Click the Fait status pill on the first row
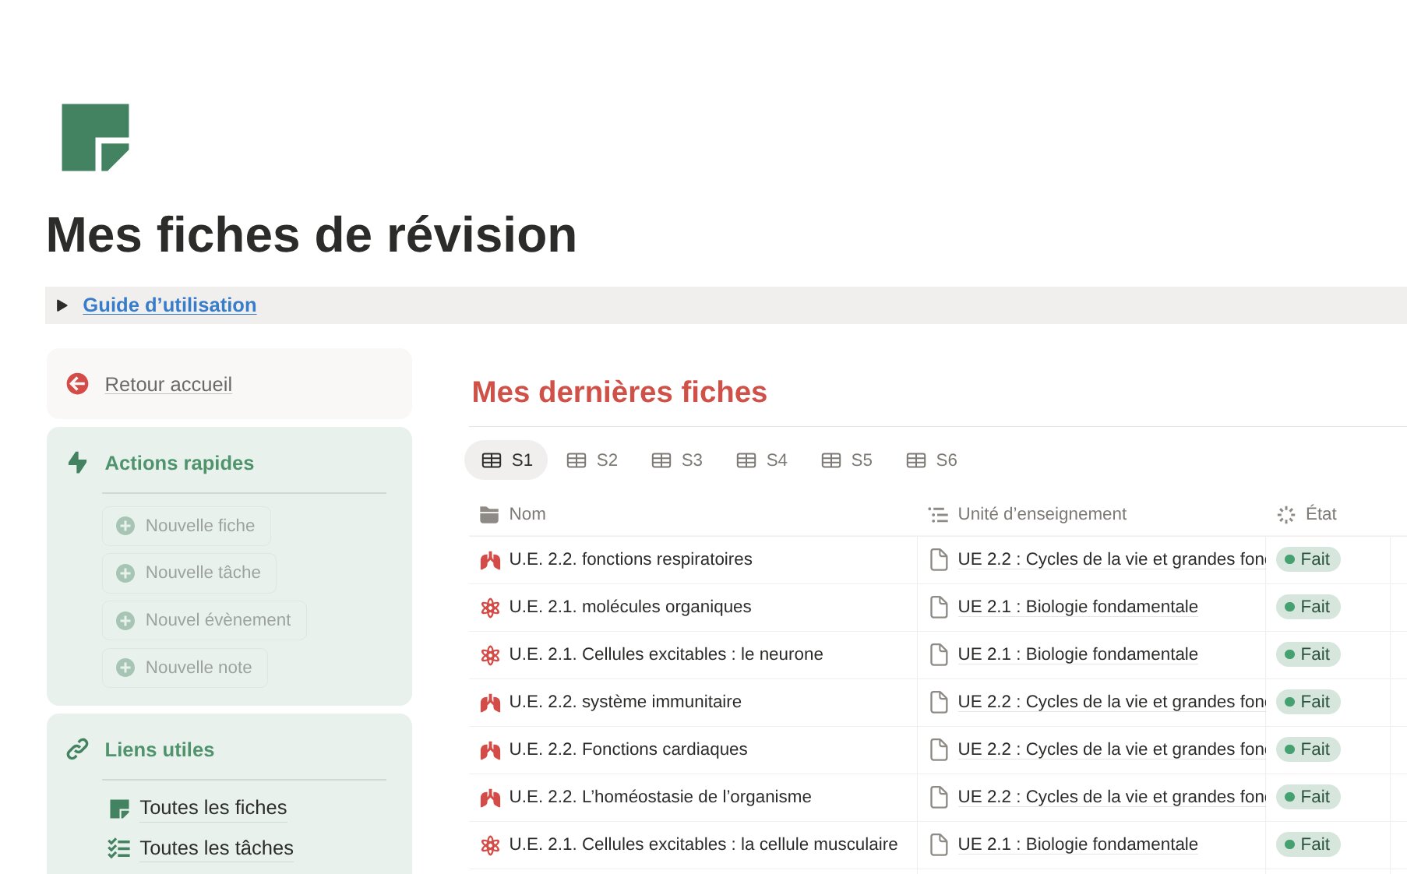1407x874 pixels. pos(1307,559)
